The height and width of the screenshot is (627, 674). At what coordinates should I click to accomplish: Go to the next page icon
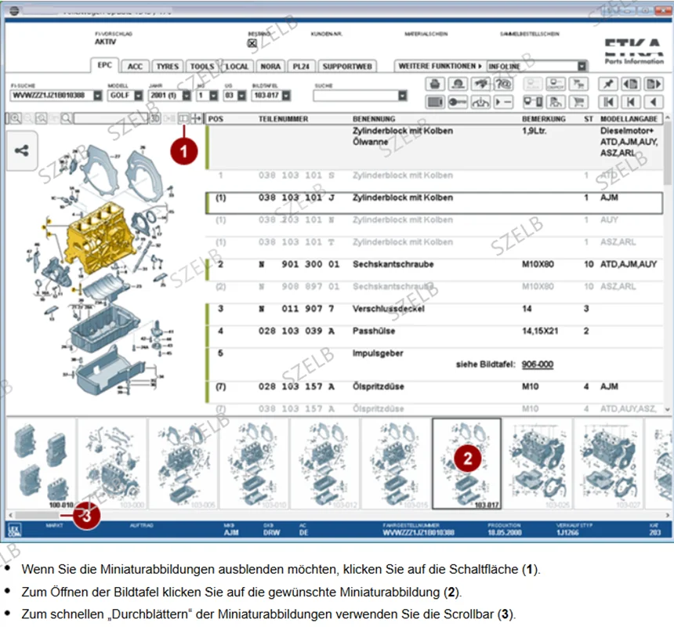point(654,84)
